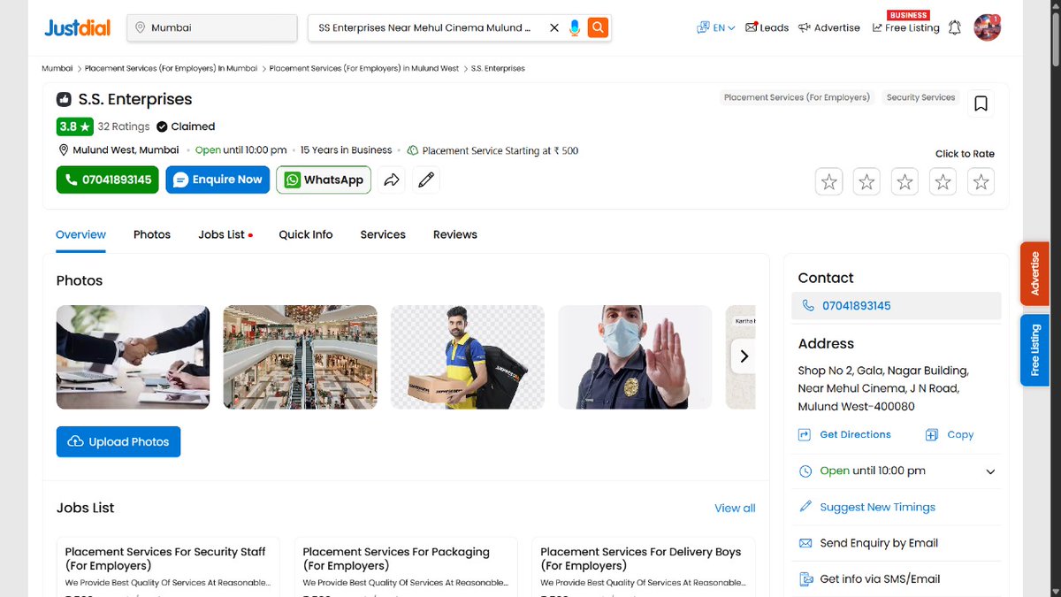Open Placement Services For Security Staff card

(168, 567)
